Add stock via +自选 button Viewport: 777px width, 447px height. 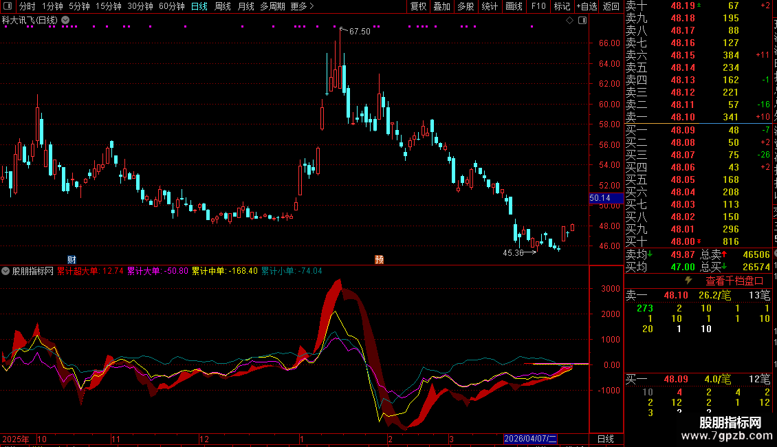coord(587,6)
